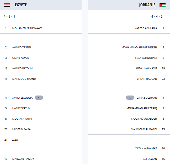Select Hadi Alhourani from Jordan defenders
The width and height of the screenshot is (170, 164).
[x=146, y=58]
